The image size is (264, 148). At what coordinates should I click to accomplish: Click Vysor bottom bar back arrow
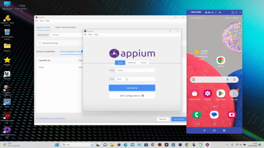coord(205,130)
